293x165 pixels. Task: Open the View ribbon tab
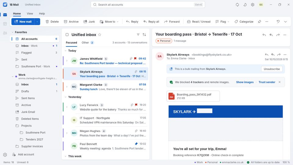click(x=30, y=13)
